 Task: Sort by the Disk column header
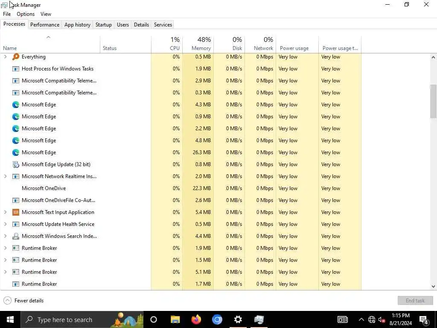(x=229, y=44)
